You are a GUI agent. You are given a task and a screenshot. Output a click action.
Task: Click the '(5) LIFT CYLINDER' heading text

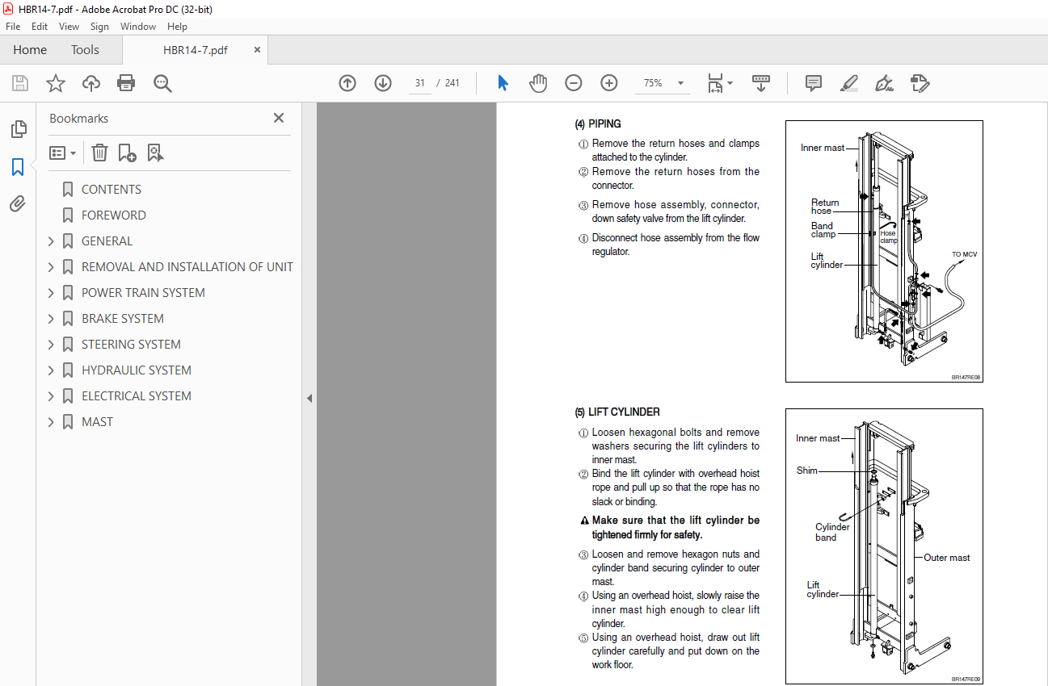[x=617, y=412]
